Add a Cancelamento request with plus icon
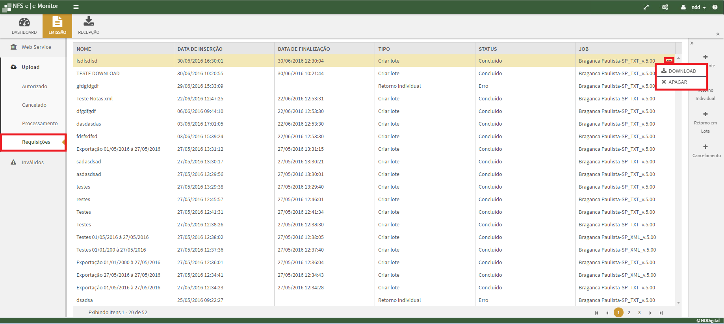This screenshot has height=324, width=724. (705, 147)
